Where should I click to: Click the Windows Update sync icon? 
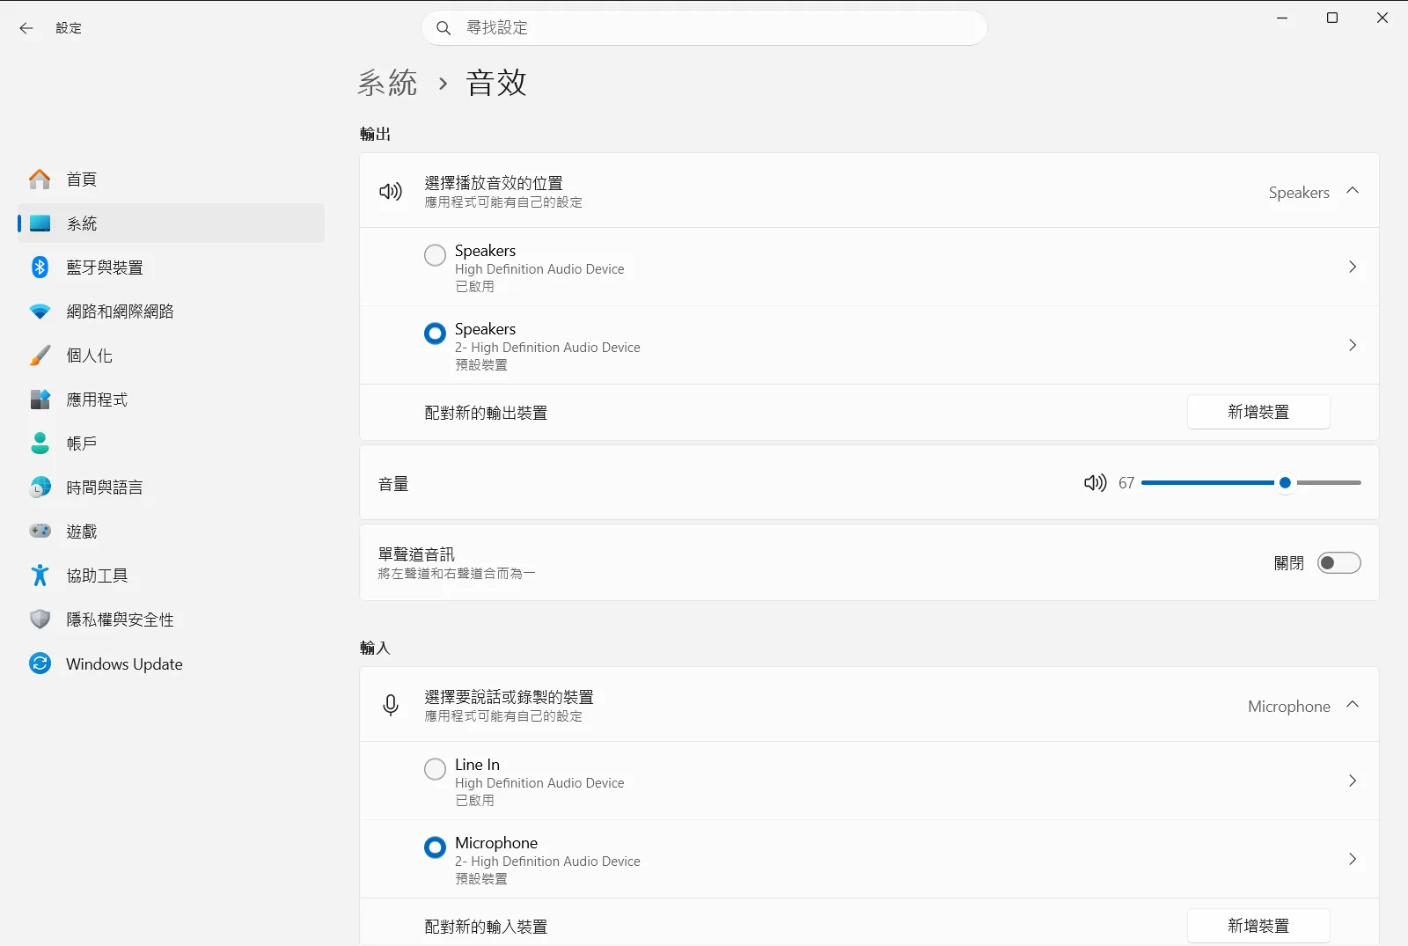tap(40, 664)
